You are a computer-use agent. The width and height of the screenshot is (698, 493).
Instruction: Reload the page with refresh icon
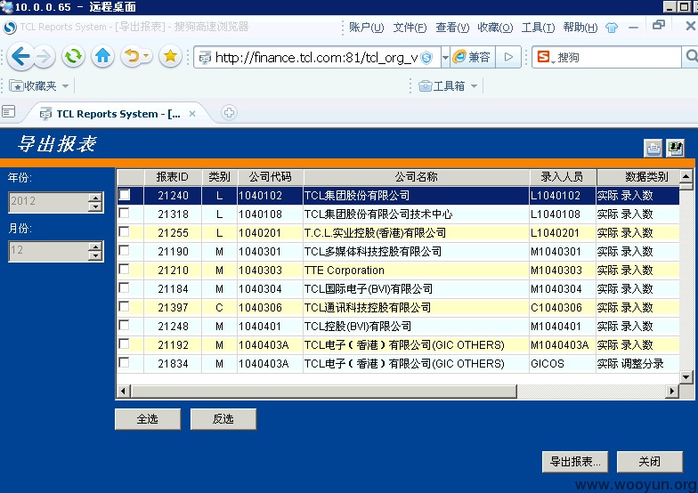click(73, 57)
